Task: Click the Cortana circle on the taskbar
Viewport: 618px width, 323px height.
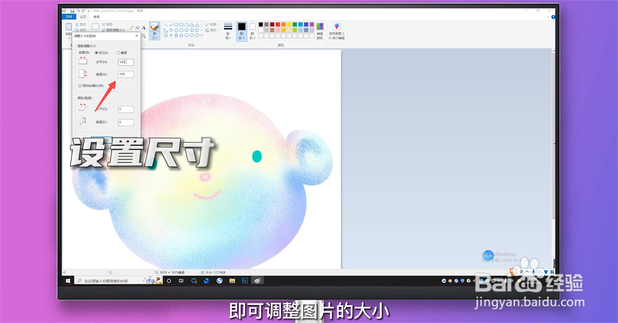Action: coord(169,281)
